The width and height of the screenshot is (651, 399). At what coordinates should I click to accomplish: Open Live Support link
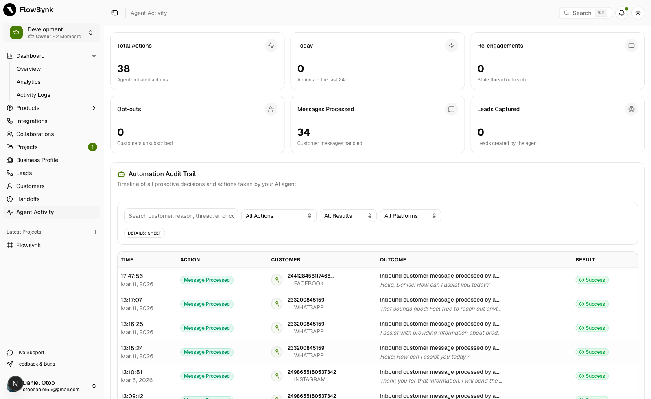point(30,353)
